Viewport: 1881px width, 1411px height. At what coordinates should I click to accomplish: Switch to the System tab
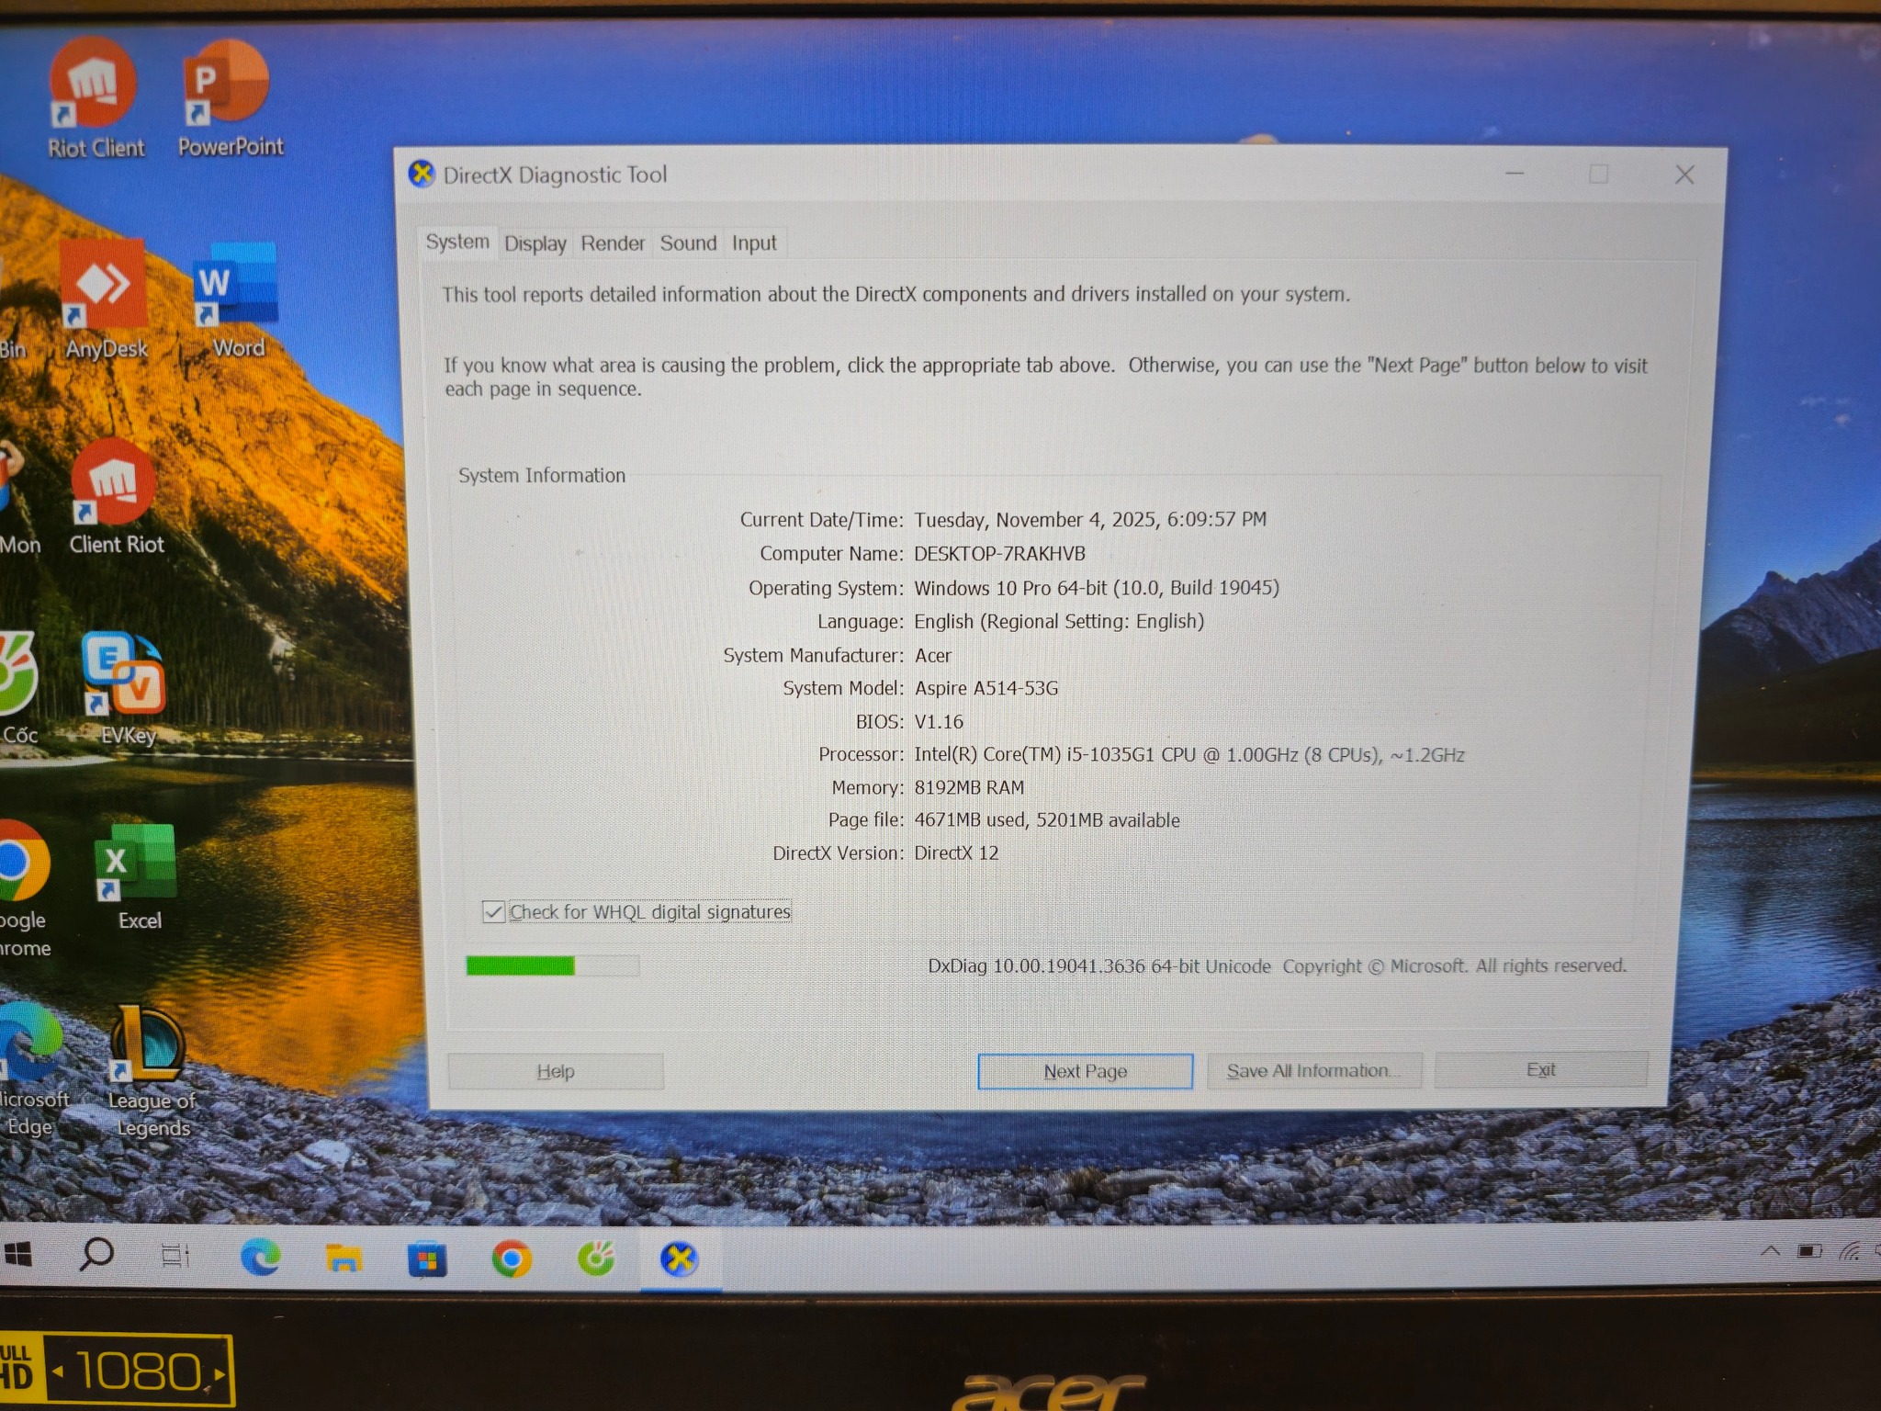(x=457, y=242)
